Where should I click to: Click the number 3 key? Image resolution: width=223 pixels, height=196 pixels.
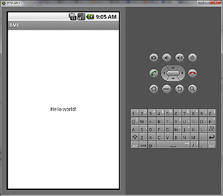click(x=152, y=113)
